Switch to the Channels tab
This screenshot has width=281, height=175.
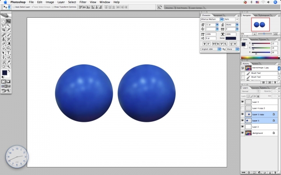(255, 88)
